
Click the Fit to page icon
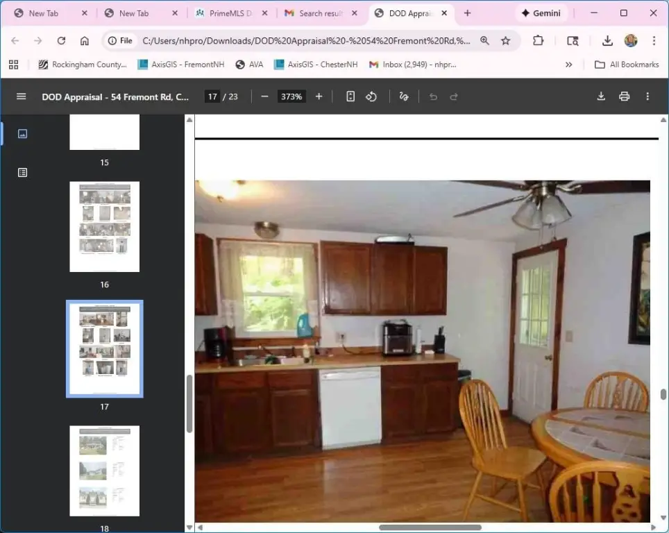click(x=350, y=96)
